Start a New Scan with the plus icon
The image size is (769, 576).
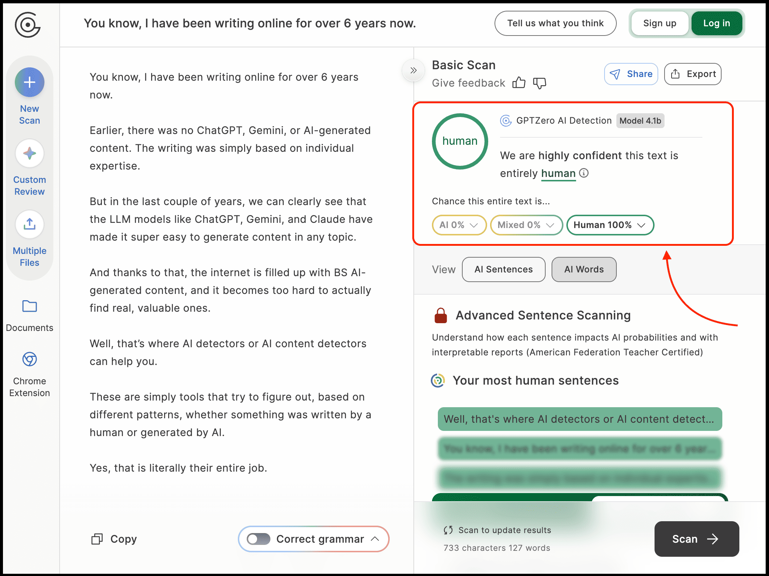[30, 82]
